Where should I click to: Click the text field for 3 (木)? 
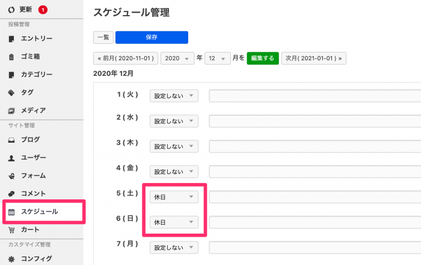[x=315, y=146]
